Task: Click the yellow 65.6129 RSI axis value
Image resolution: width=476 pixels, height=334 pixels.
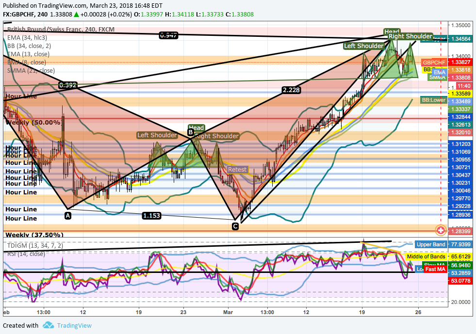Action: 460,256
